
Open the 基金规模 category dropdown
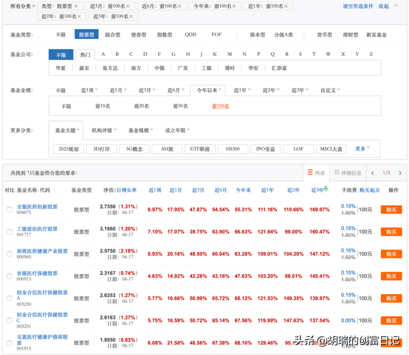click(x=141, y=130)
